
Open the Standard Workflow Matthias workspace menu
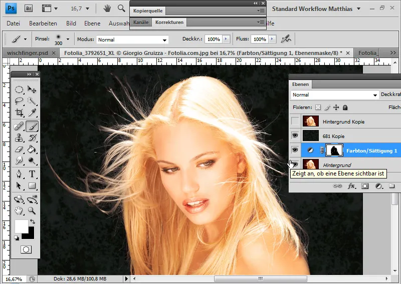(x=316, y=8)
